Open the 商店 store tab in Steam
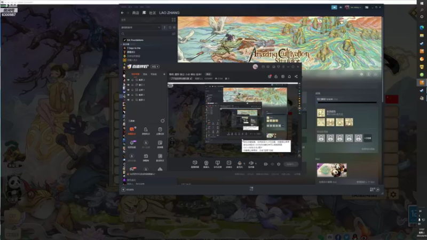427x240 pixels. (x=136, y=13)
